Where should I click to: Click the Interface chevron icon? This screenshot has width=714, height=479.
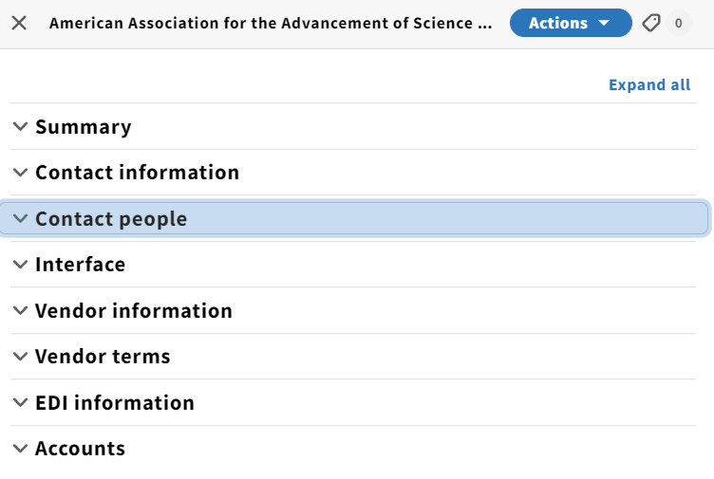click(x=20, y=264)
